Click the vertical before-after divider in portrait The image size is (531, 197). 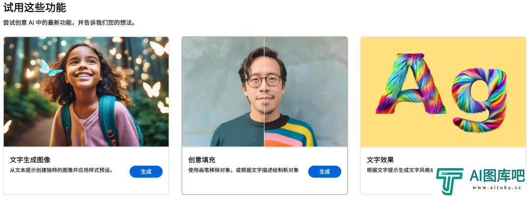(x=265, y=92)
